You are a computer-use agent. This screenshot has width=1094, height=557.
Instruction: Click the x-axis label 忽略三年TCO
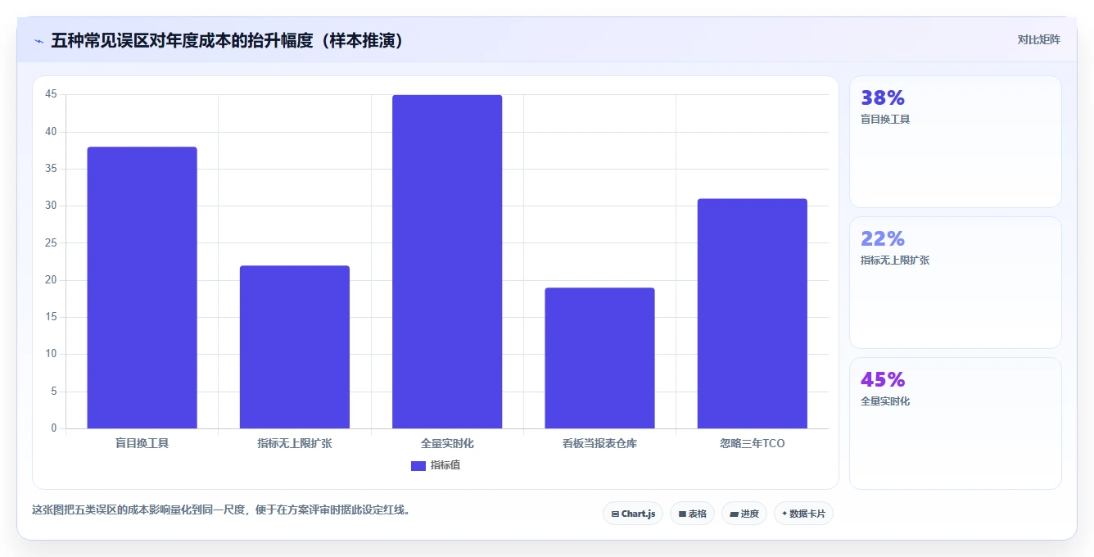pyautogui.click(x=752, y=443)
